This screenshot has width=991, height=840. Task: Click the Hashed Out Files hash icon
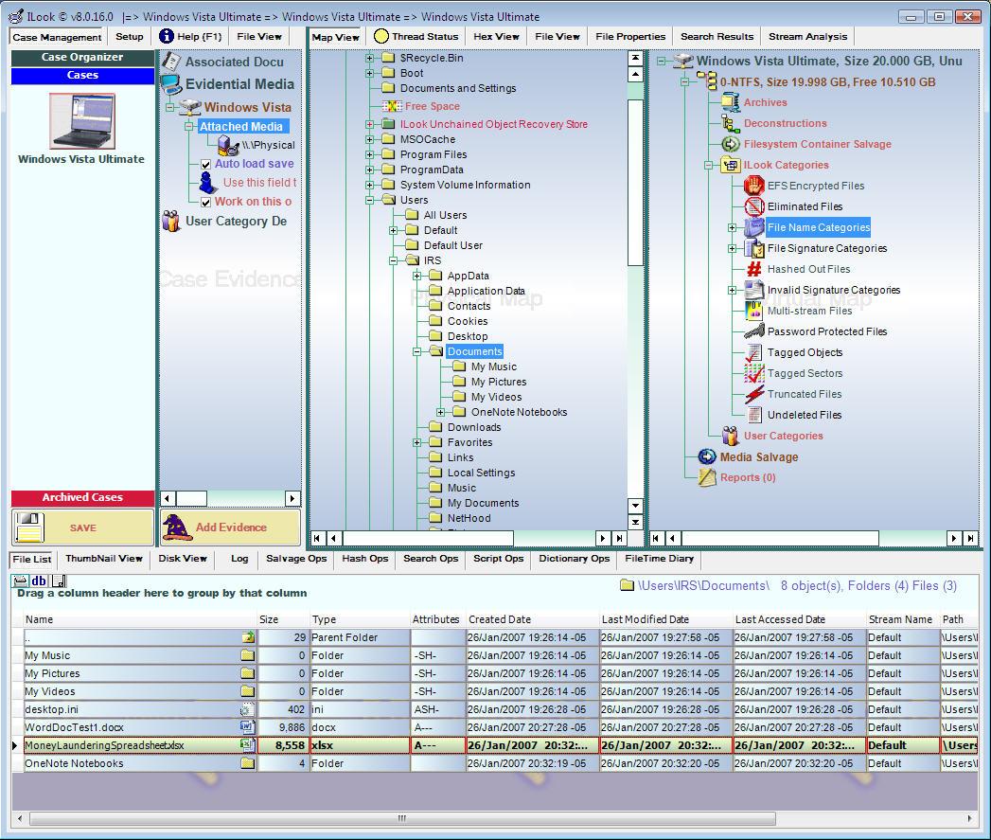pyautogui.click(x=754, y=270)
